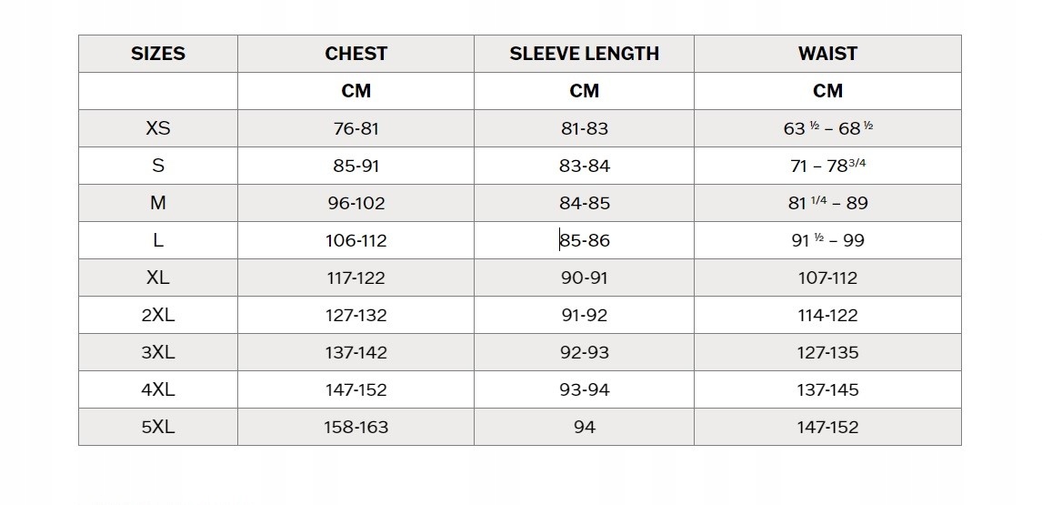Click chest value 158-163
The image size is (1042, 505).
[356, 427]
